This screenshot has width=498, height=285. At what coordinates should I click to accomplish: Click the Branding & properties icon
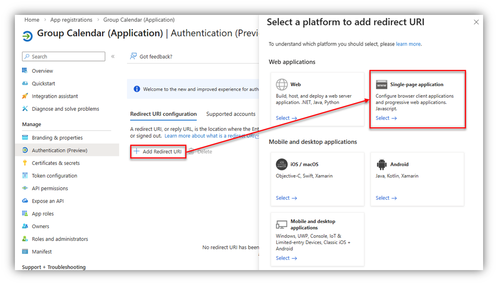(25, 137)
